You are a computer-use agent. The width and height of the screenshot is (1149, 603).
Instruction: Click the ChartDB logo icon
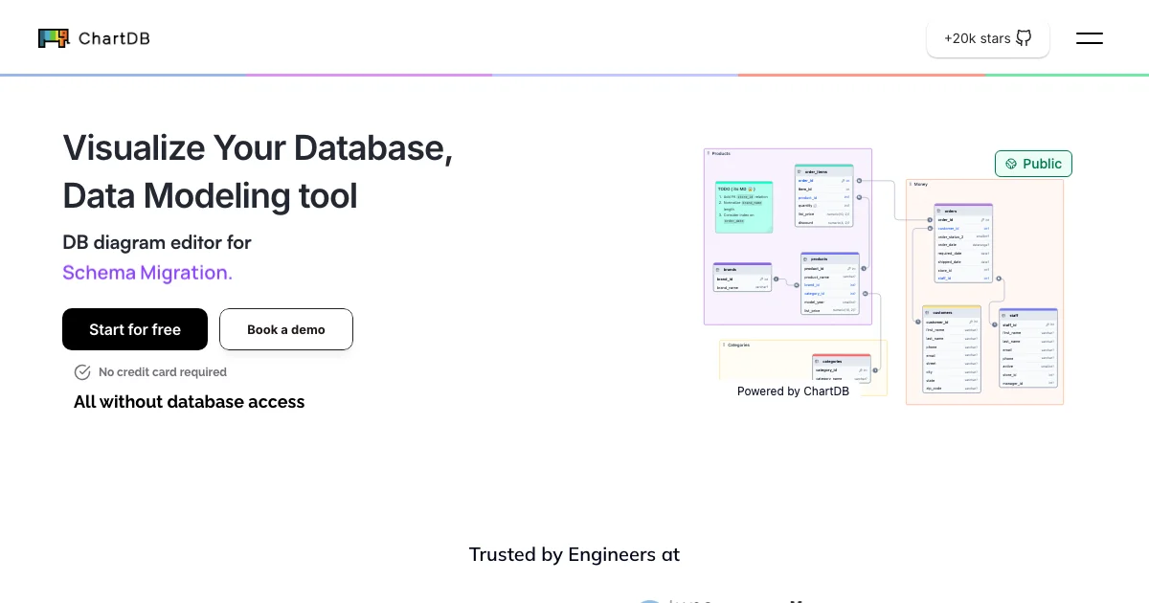click(x=54, y=38)
